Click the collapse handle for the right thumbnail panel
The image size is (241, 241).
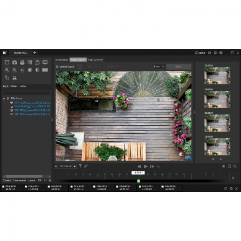tap(194, 112)
